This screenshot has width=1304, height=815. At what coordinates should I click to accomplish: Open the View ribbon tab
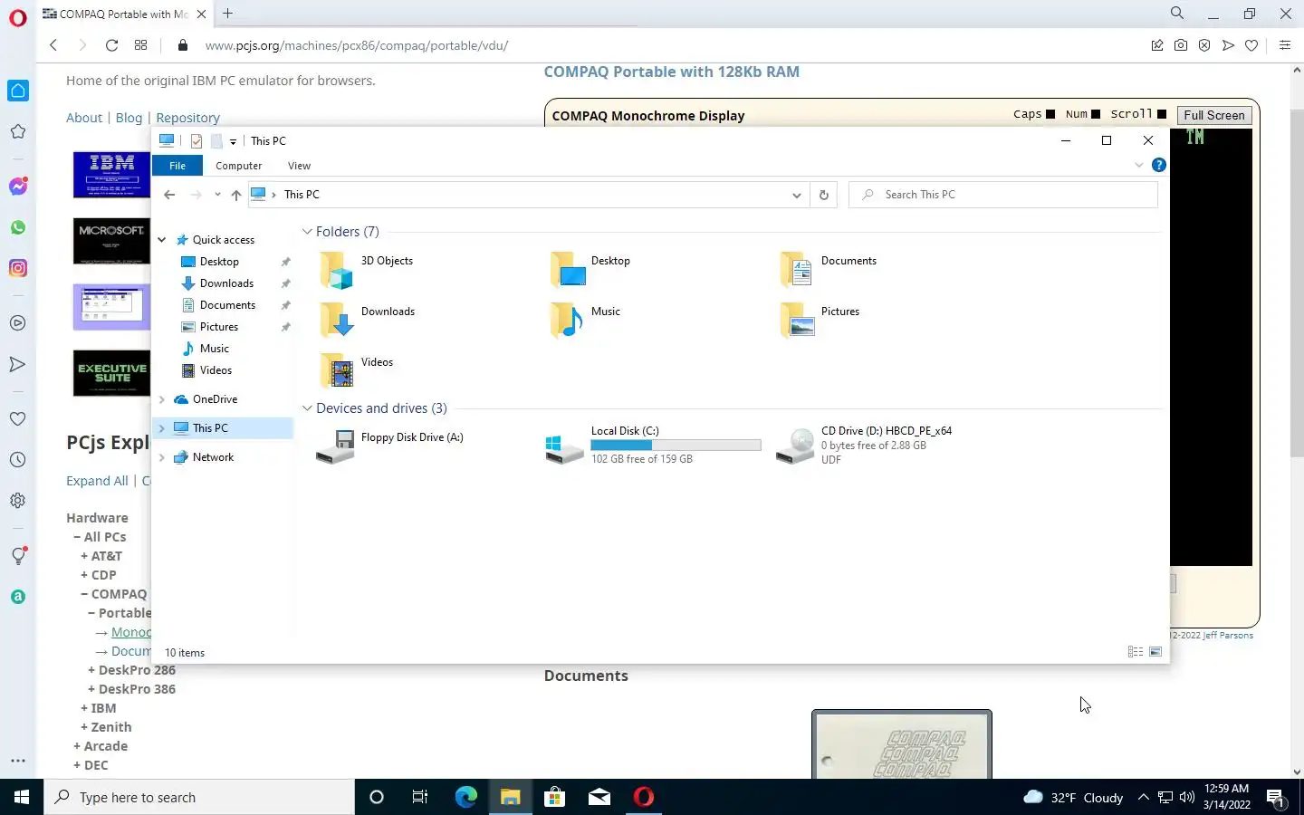click(299, 166)
